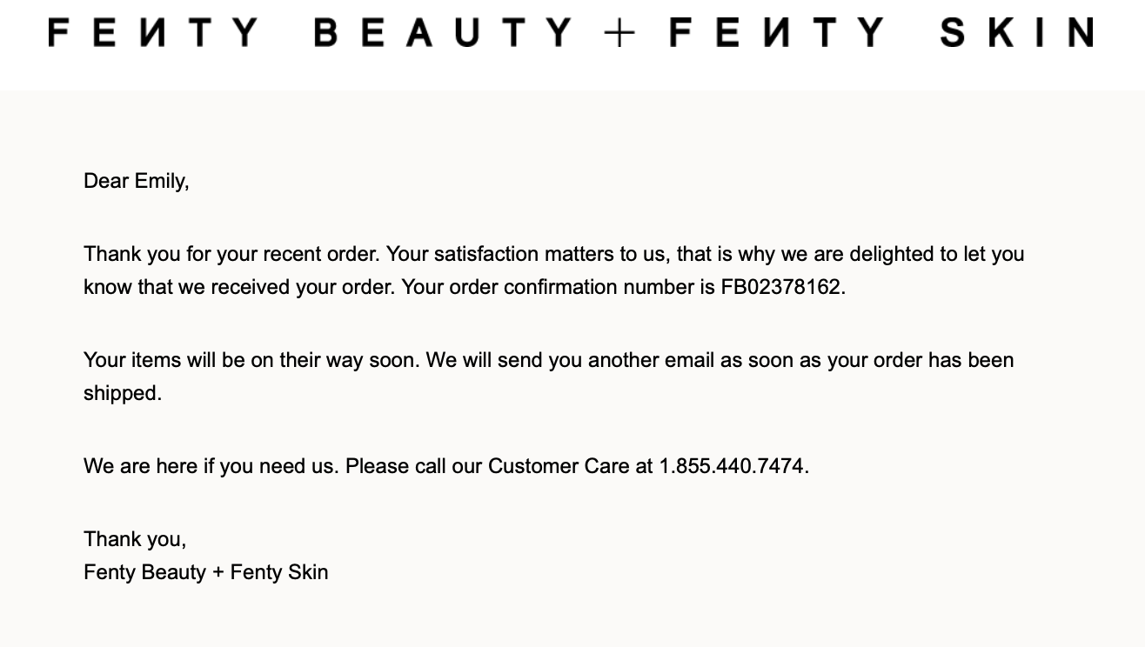Click "Your items will be on their way soon"
Image resolution: width=1145 pixels, height=647 pixels.
(x=251, y=360)
